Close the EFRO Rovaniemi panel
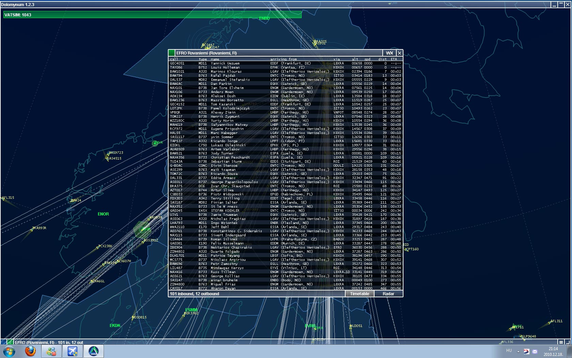 coord(400,53)
